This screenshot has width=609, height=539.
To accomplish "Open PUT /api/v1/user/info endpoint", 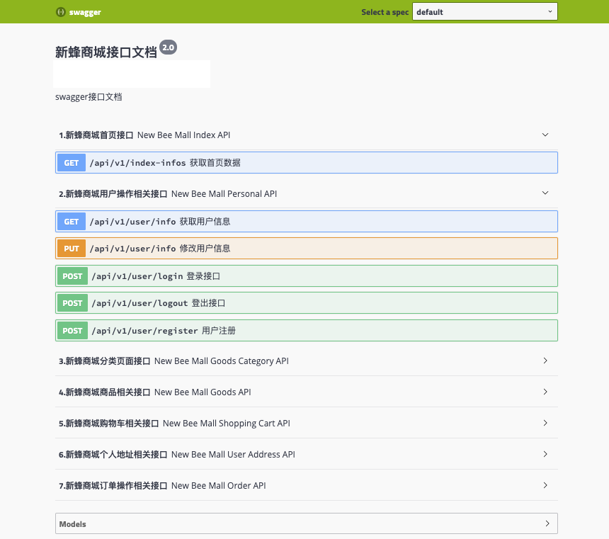I will pos(307,249).
